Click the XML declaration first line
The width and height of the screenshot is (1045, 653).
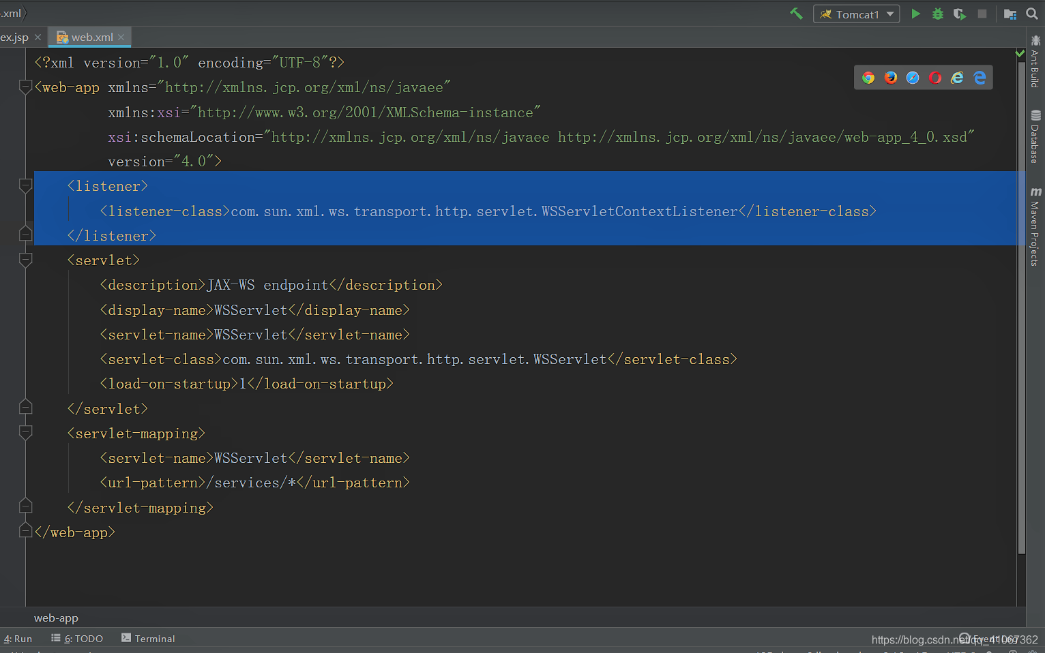[190, 63]
